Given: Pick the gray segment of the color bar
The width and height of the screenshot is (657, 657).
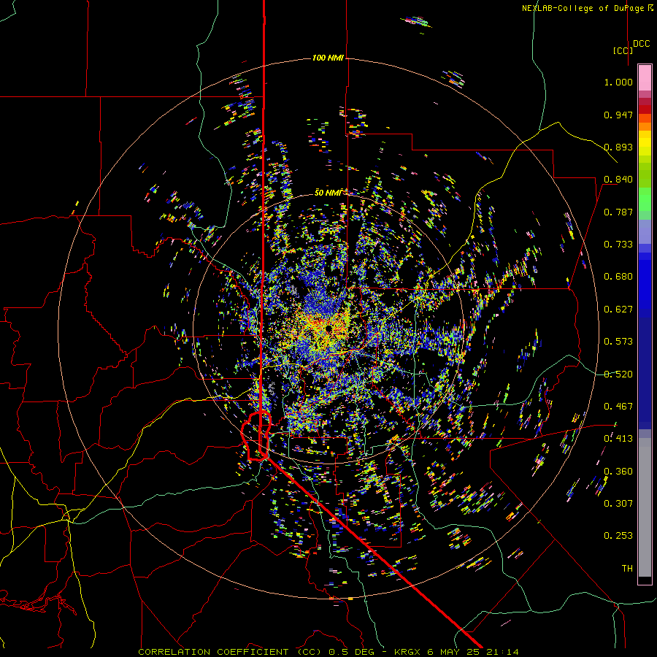Looking at the screenshot, I should (x=645, y=507).
